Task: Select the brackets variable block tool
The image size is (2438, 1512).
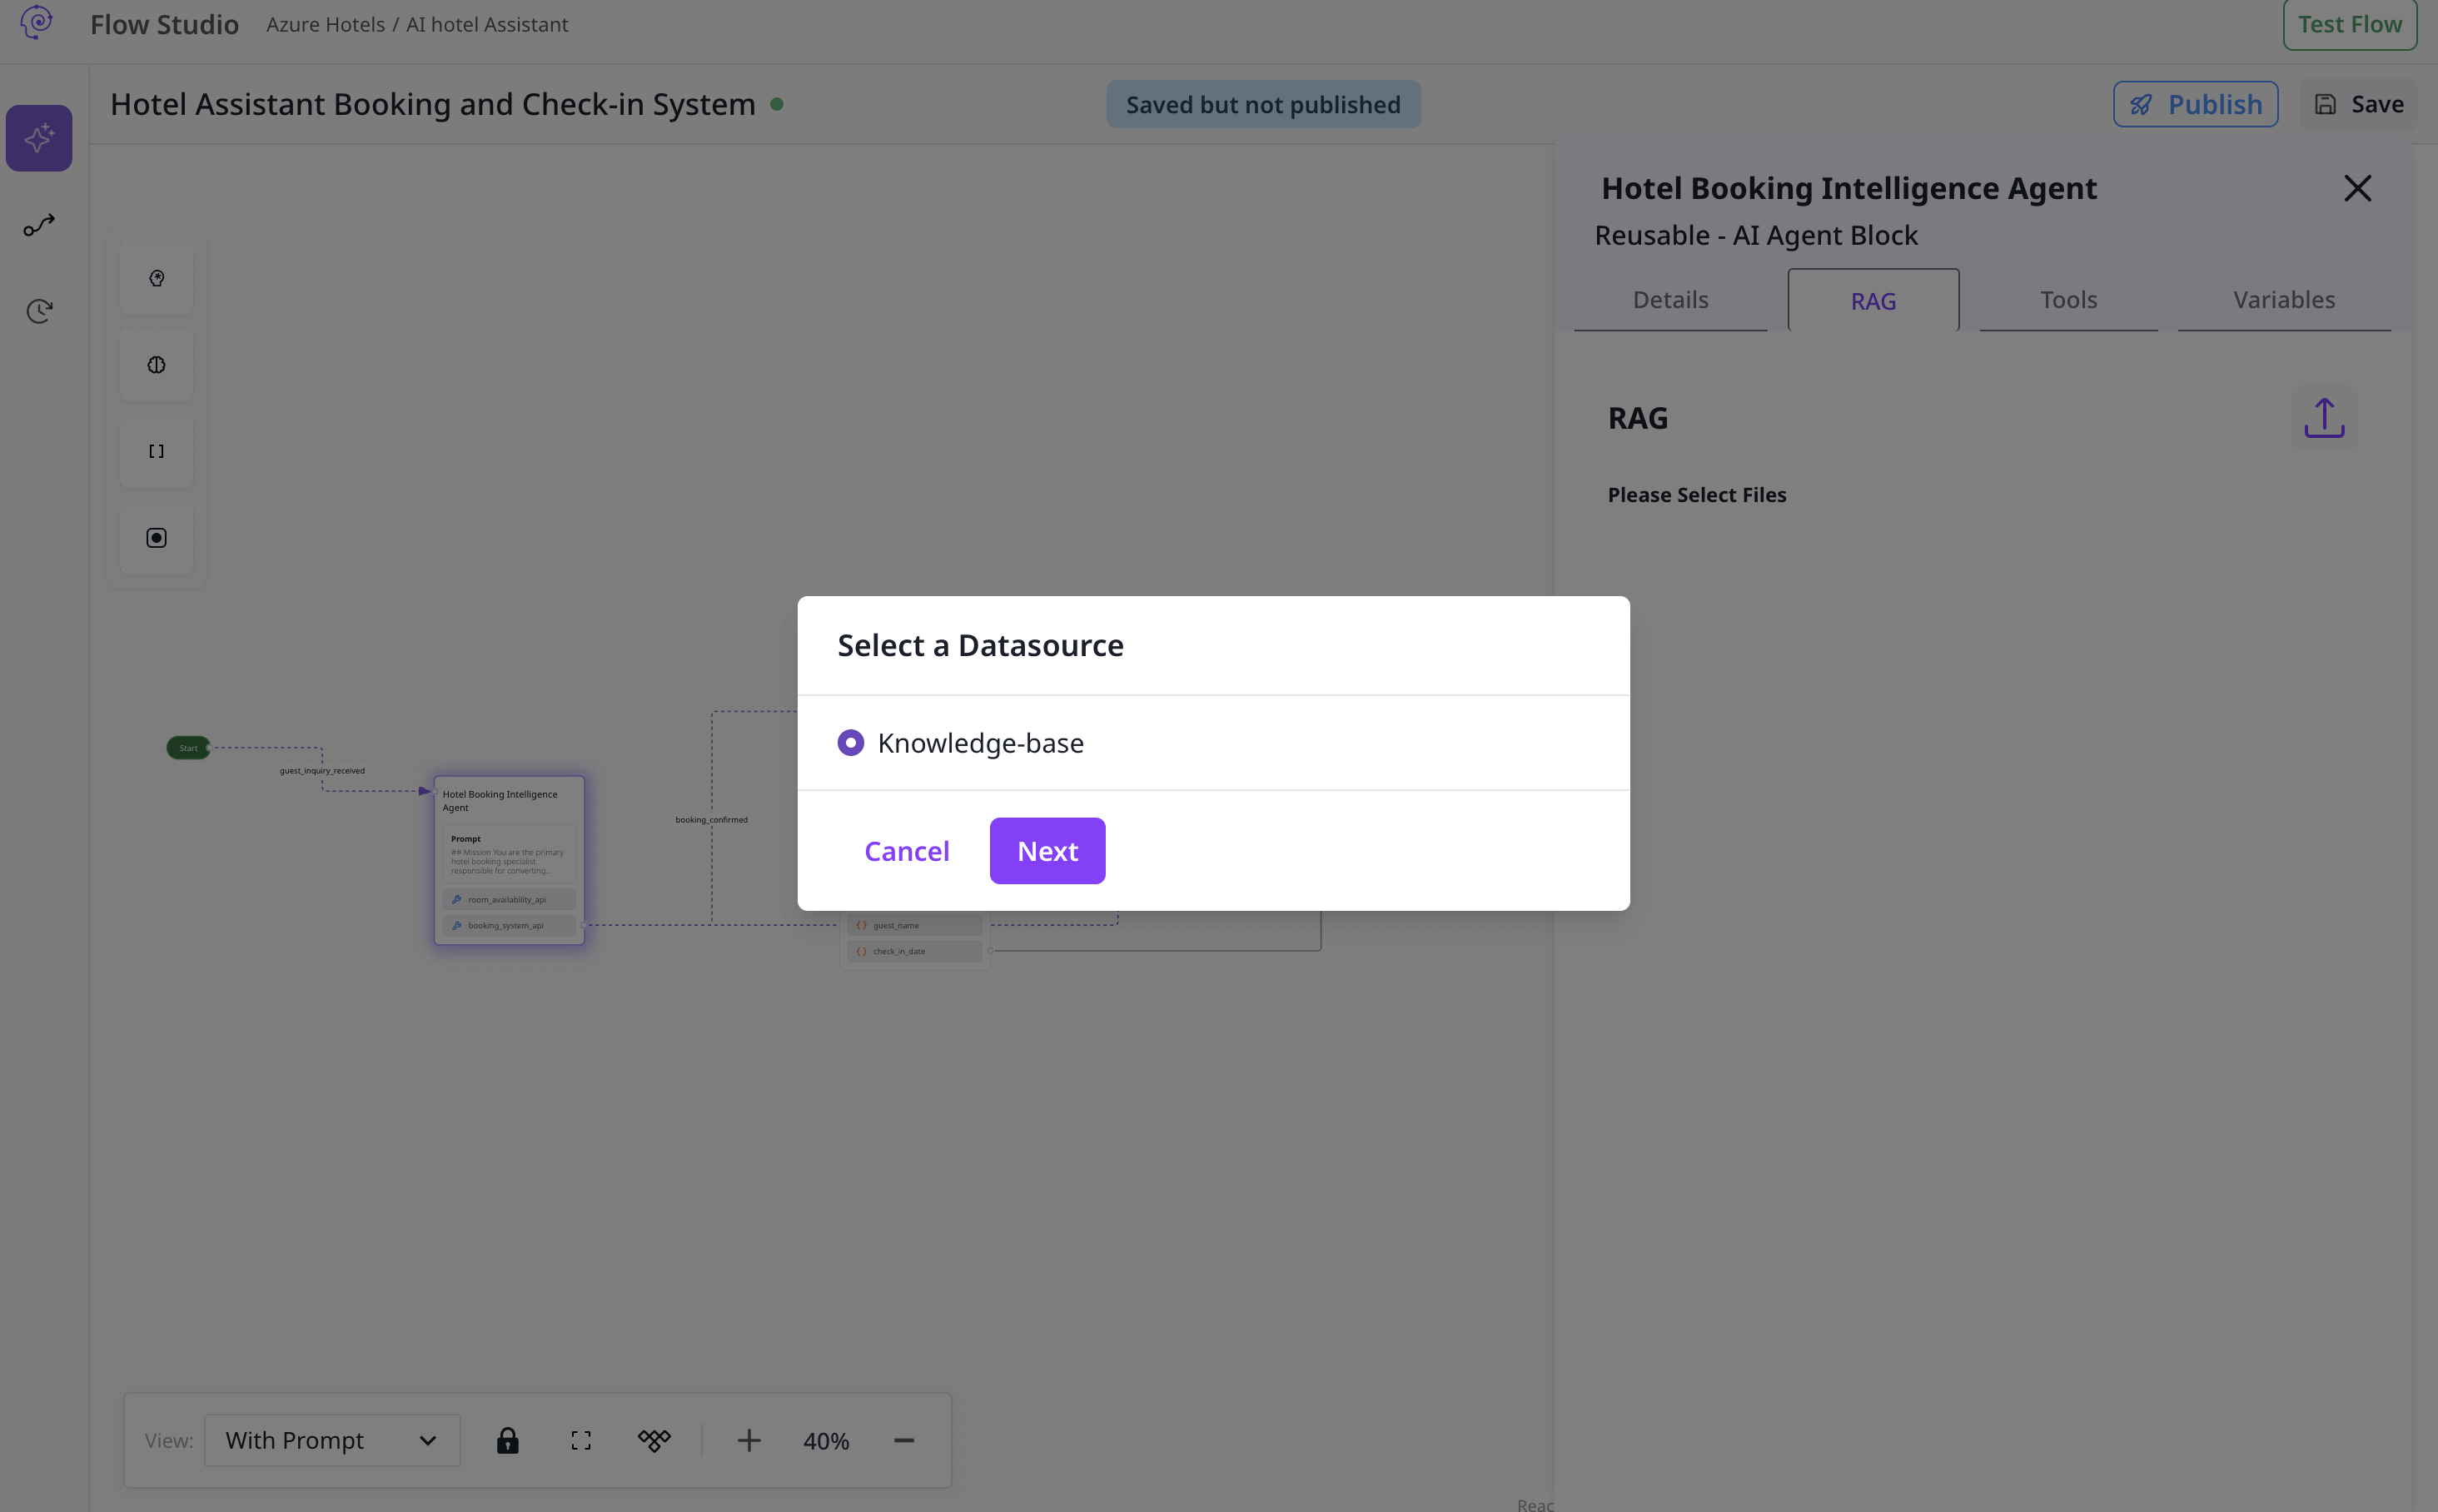Action: pyautogui.click(x=156, y=451)
